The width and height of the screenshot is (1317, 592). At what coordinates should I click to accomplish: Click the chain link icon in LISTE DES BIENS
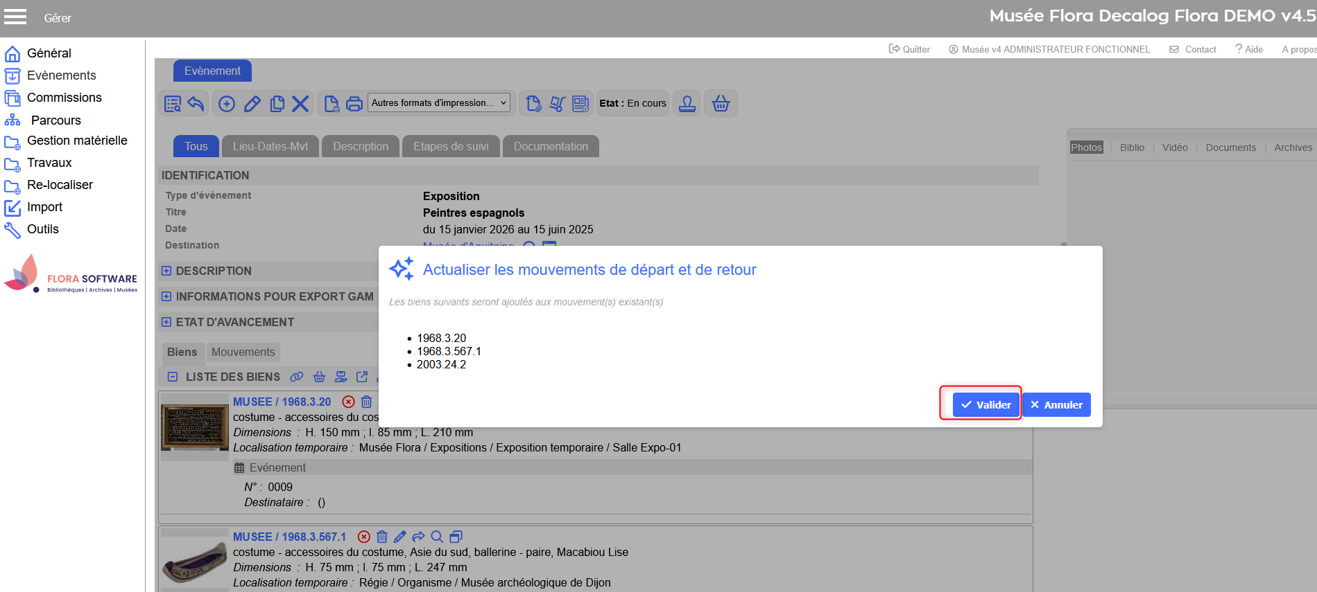[x=297, y=377]
